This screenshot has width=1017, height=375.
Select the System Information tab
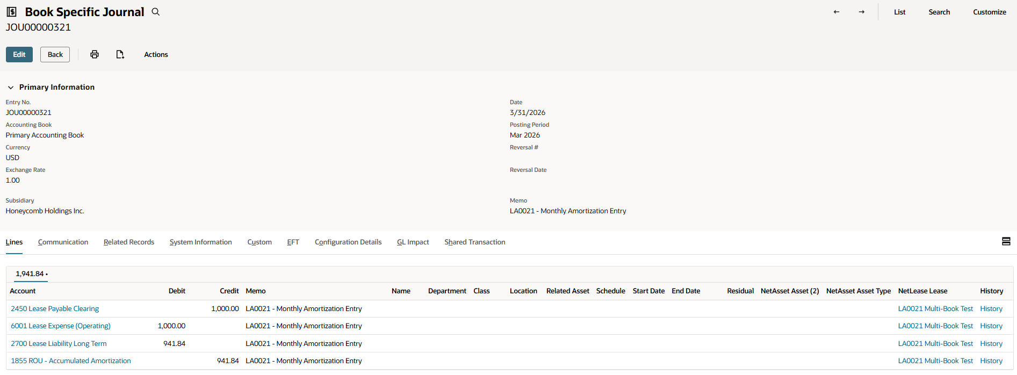click(200, 242)
